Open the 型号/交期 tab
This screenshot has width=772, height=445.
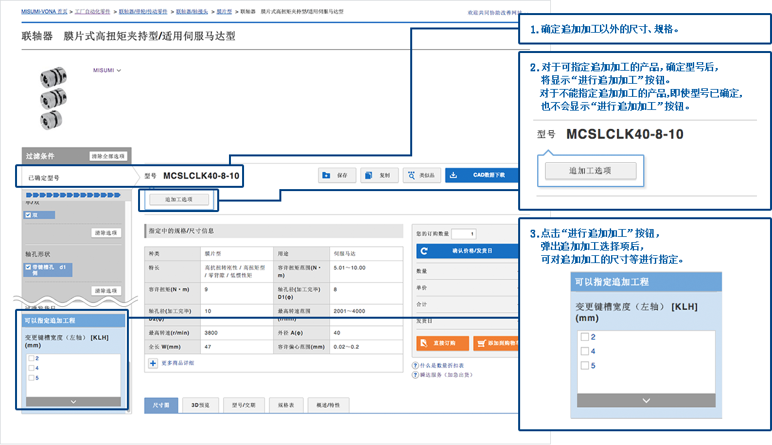point(244,405)
